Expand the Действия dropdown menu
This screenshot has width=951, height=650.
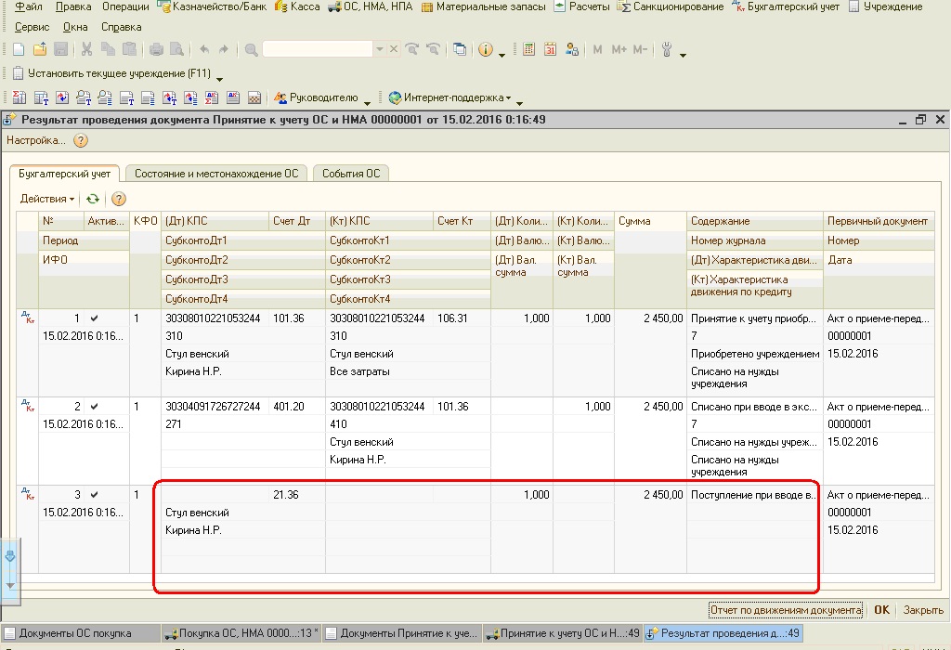47,199
